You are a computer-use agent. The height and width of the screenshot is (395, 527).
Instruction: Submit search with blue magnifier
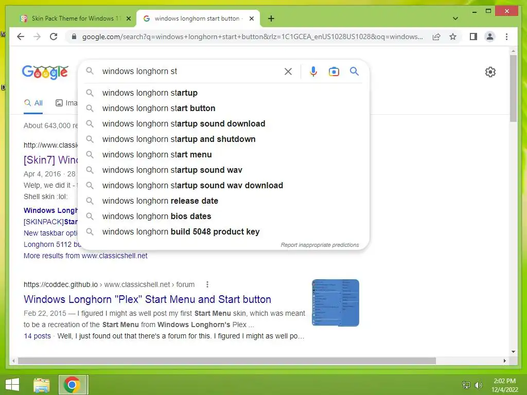point(354,71)
